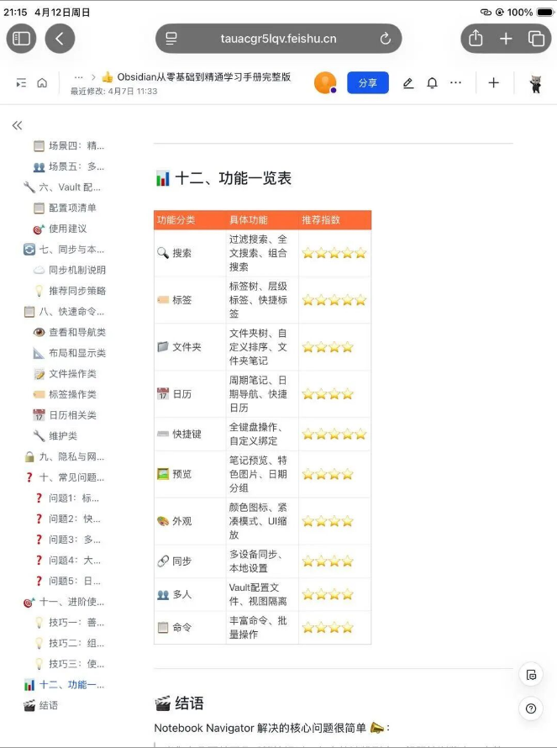
Task: Jump to outline item 技巧三
Action: [69, 664]
